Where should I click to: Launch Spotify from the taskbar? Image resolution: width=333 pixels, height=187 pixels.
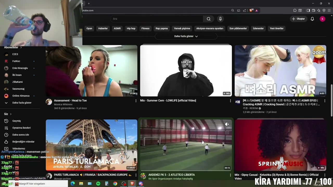pos(98,184)
